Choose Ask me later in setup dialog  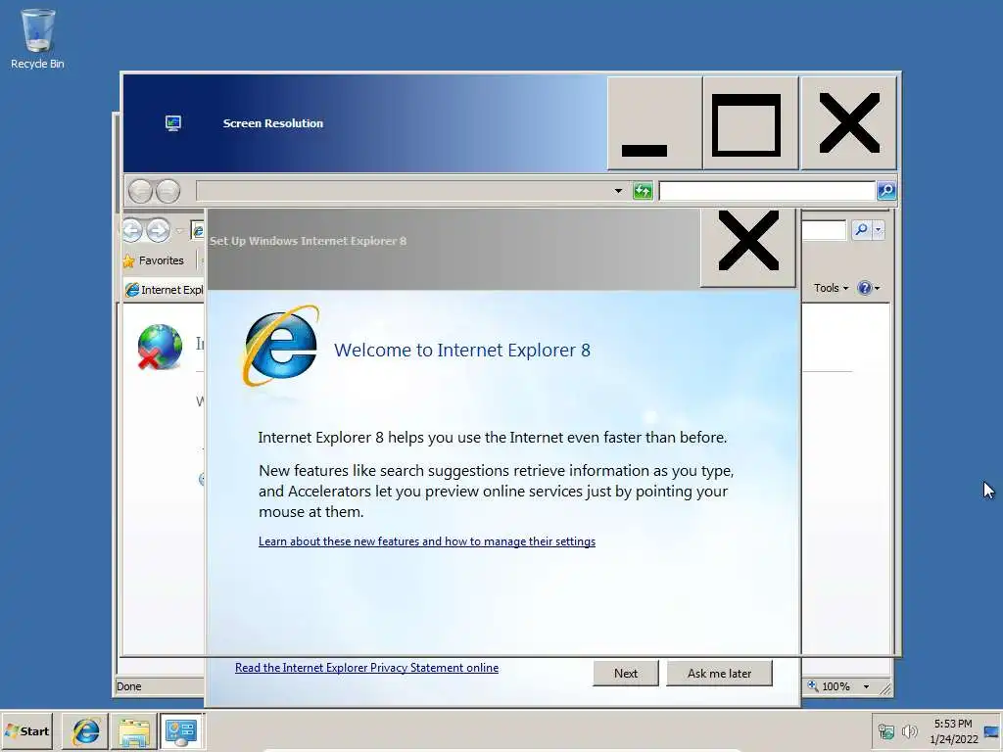[x=719, y=674]
